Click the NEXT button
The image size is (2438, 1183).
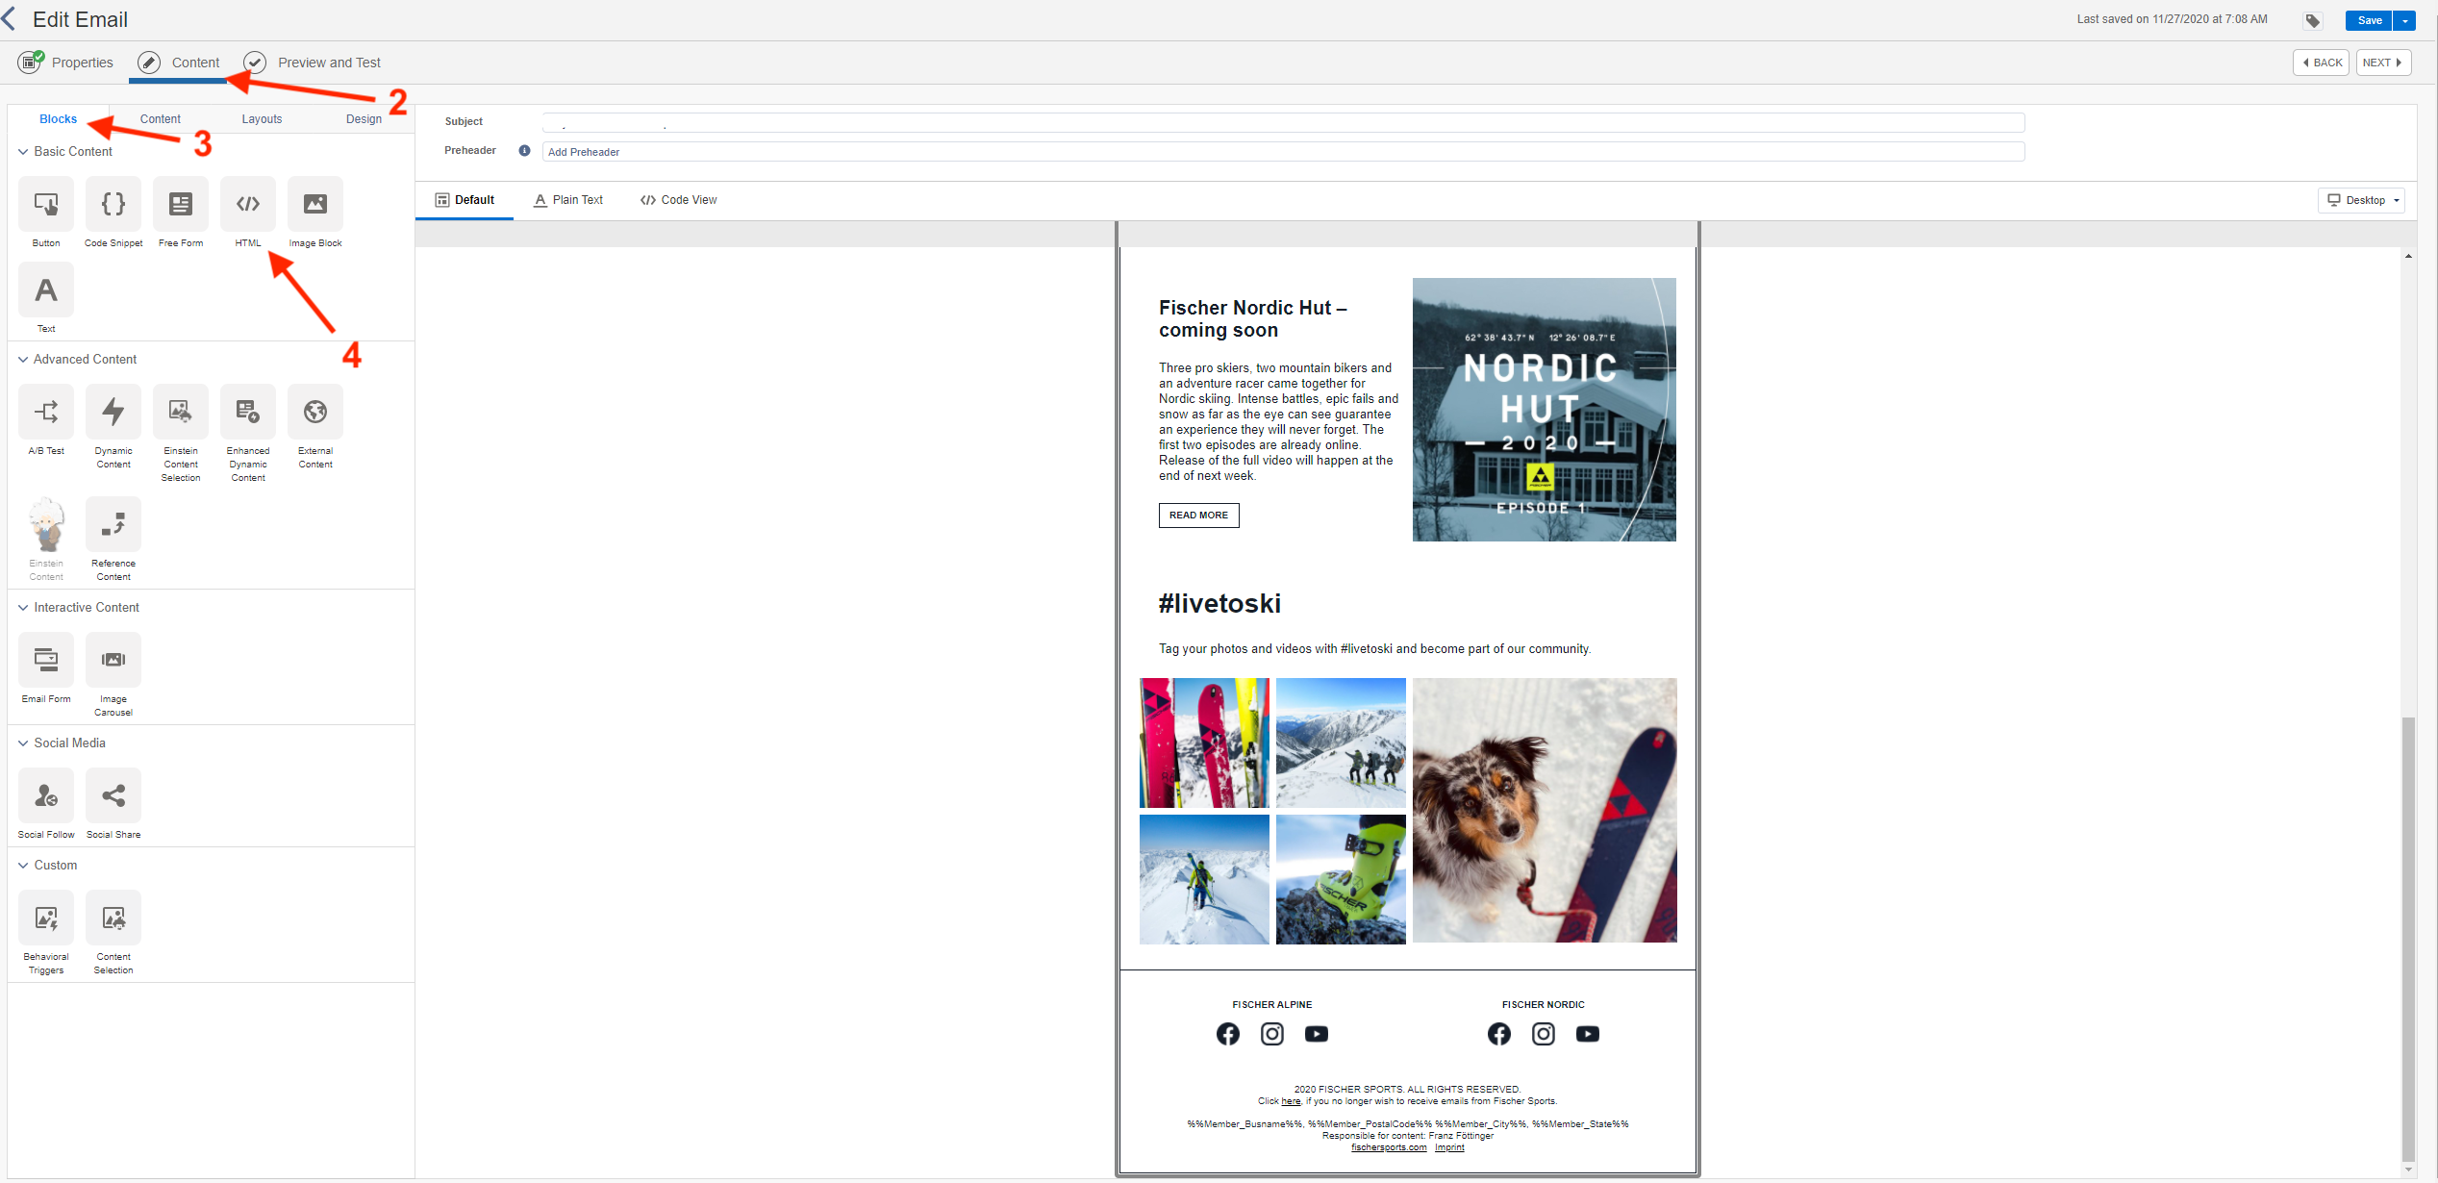click(2382, 63)
